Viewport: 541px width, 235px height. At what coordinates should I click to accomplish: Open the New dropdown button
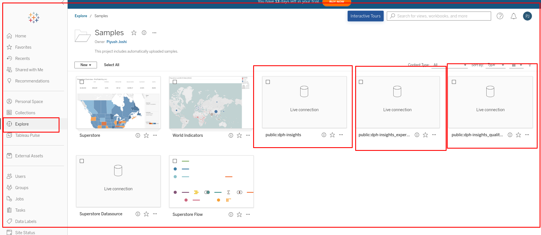pos(86,65)
